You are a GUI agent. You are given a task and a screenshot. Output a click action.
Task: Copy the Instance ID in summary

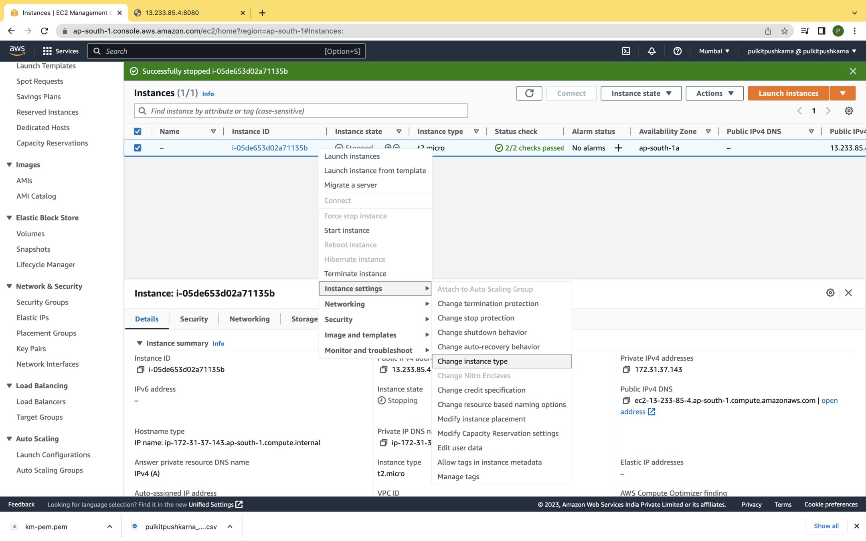pyautogui.click(x=140, y=369)
